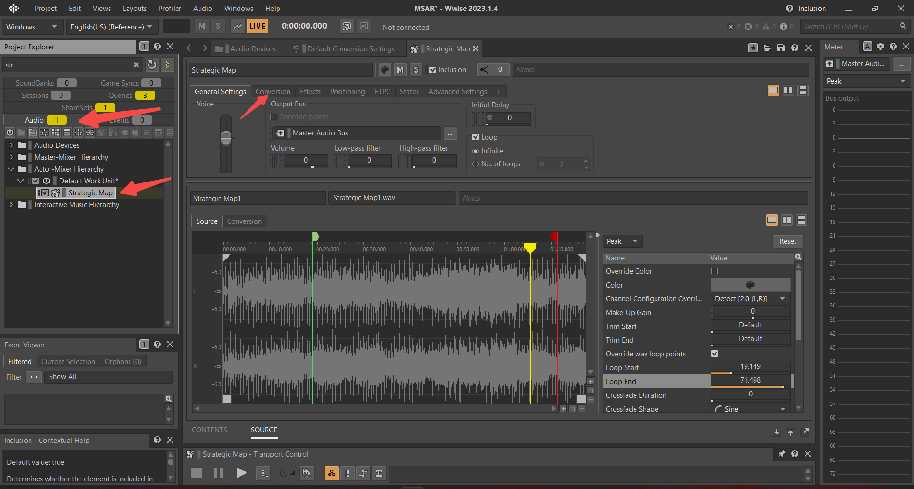Click the Color swatch in source properties
Image resolution: width=914 pixels, height=489 pixels.
pos(750,285)
